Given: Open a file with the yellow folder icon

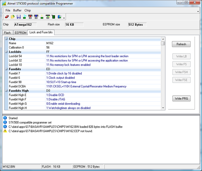Looking at the screenshot, I should pos(13,17).
